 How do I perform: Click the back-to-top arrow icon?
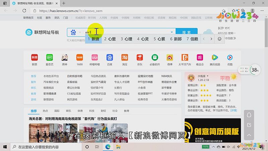(249, 135)
